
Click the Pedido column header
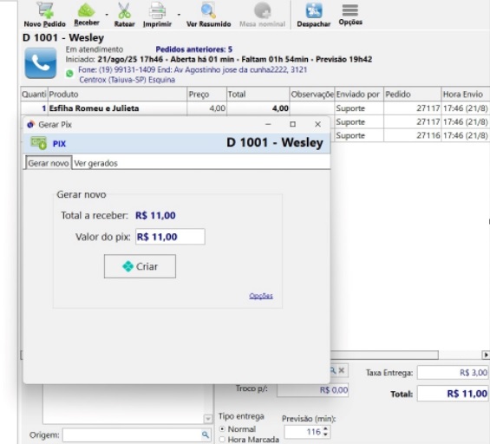pyautogui.click(x=412, y=94)
